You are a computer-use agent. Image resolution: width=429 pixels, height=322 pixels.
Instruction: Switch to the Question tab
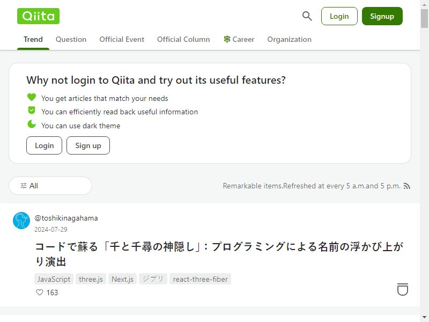[x=71, y=39]
